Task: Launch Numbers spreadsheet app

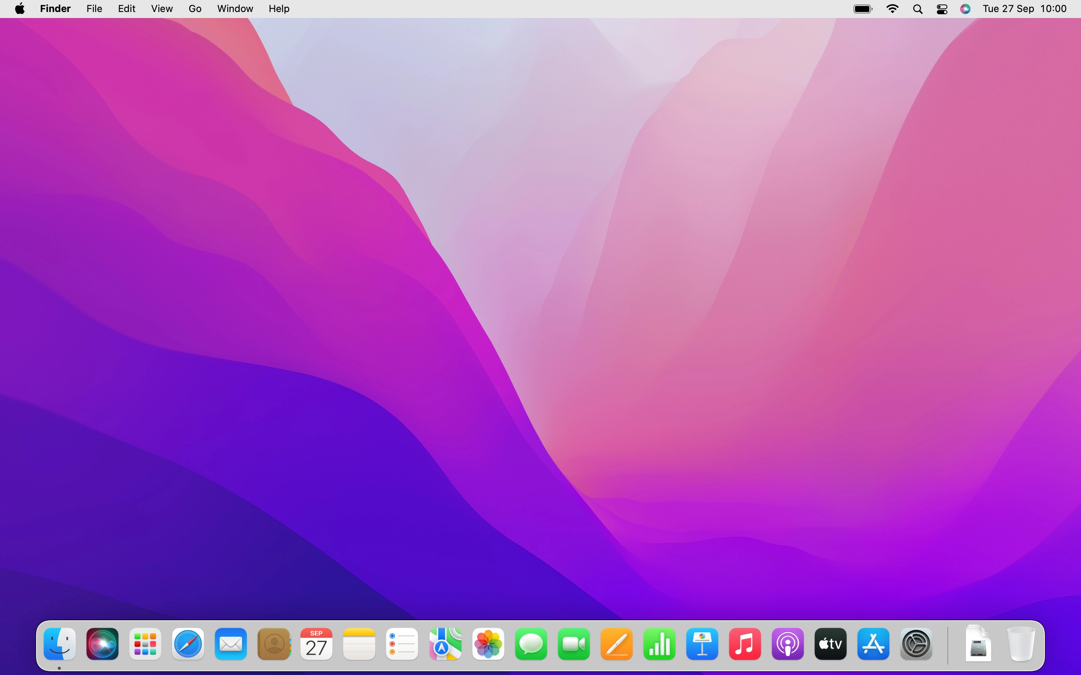Action: [x=659, y=644]
